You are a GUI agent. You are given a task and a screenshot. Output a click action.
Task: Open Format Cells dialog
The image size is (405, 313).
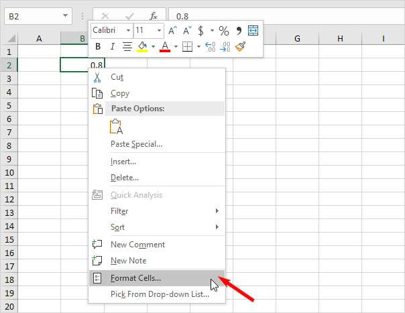[157, 278]
